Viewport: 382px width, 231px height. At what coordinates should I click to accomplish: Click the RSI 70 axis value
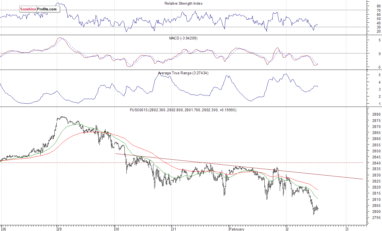point(379,10)
